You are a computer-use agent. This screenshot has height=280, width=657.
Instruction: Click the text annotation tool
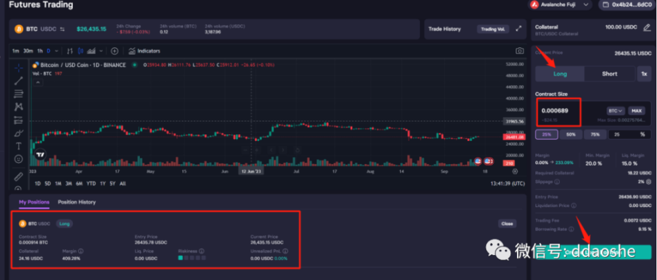(18, 146)
